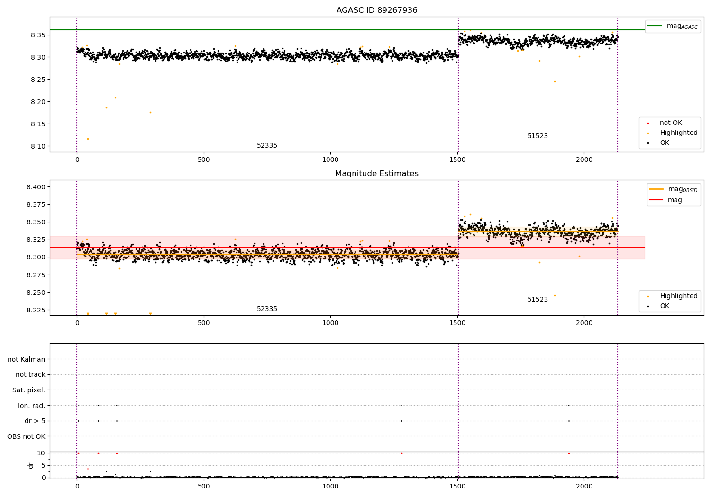Select the 'Highlighted' legend entry in Magnitude Estimates plot
The height and width of the screenshot is (497, 711).
coord(678,296)
